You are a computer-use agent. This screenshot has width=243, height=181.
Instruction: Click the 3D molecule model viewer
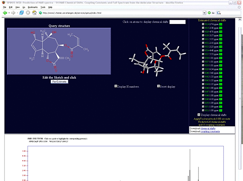pos(157,59)
